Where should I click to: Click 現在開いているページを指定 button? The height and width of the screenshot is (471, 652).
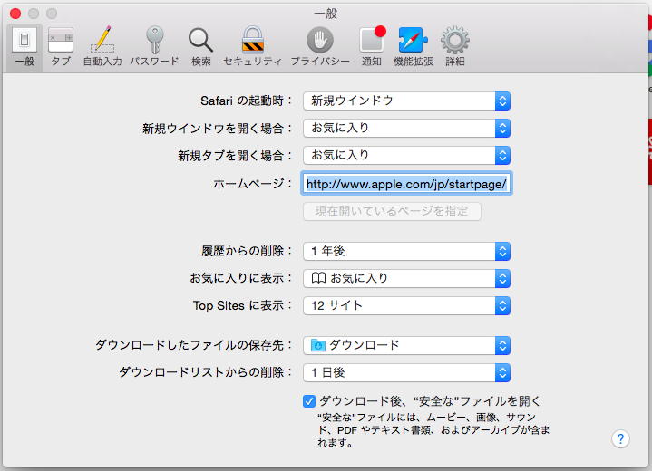click(392, 211)
